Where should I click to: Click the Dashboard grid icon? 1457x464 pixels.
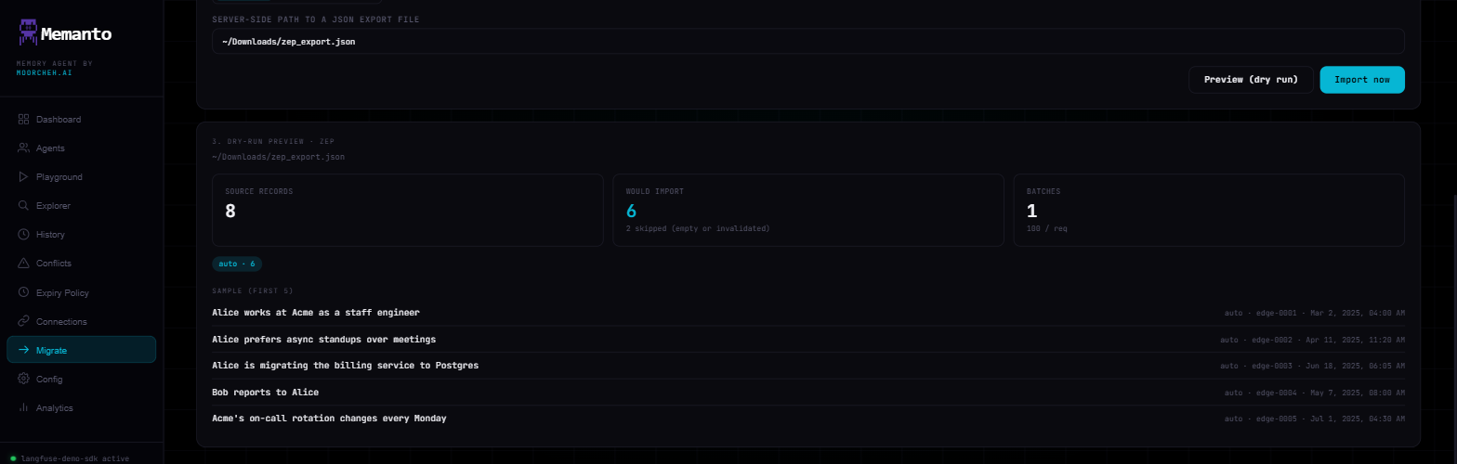(x=24, y=120)
